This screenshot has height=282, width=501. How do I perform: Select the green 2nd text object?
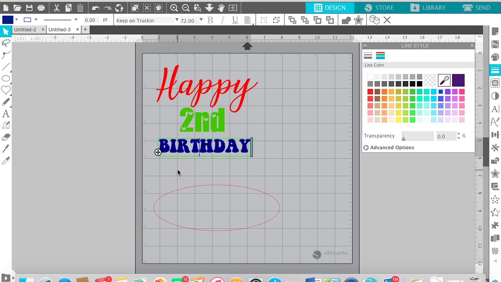[202, 120]
